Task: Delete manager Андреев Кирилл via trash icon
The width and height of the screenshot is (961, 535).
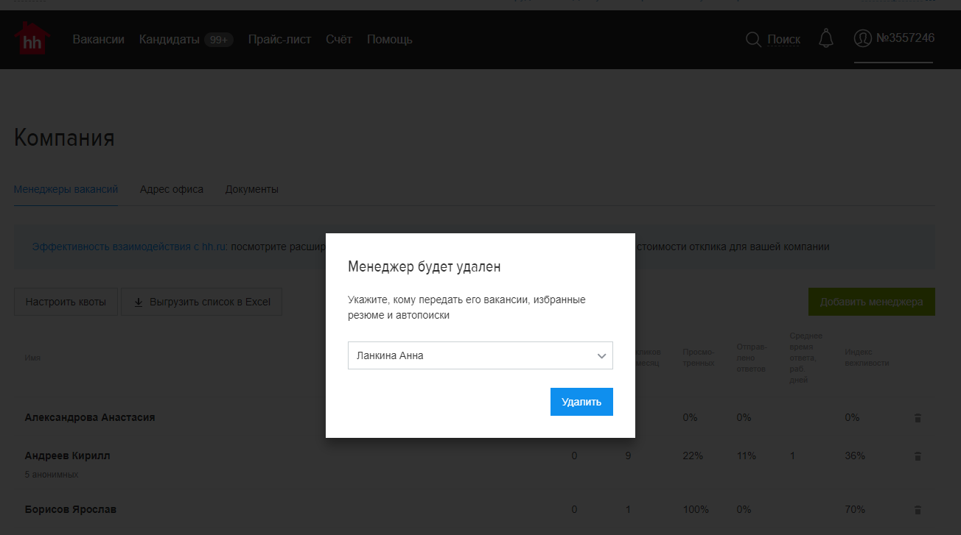Action: click(918, 456)
